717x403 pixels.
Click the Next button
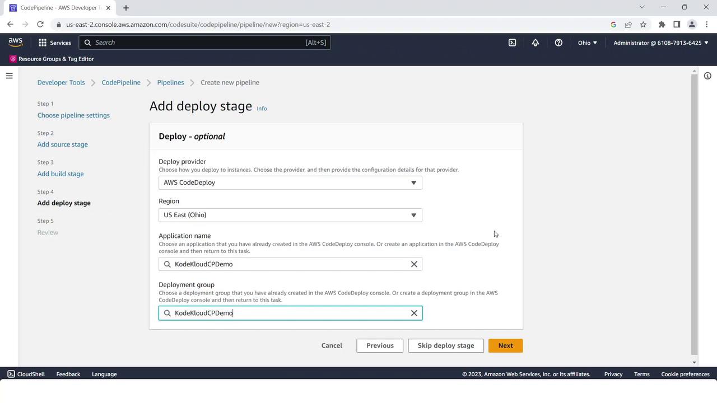point(505,345)
